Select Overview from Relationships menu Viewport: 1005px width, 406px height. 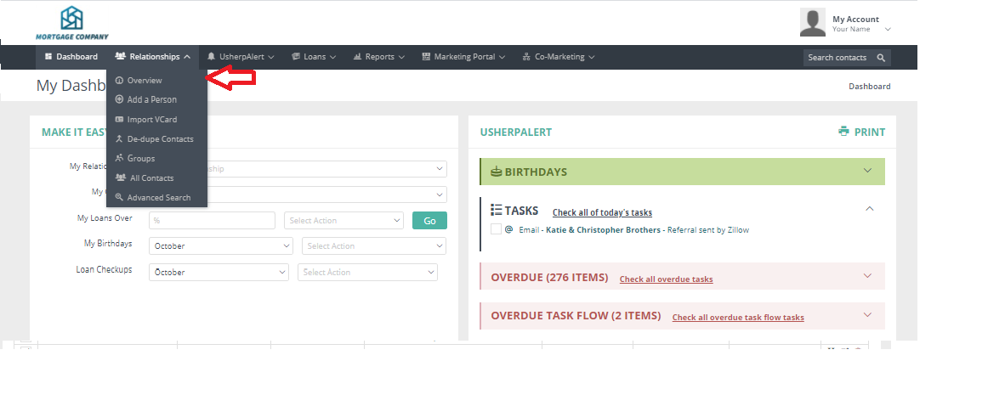coord(145,81)
